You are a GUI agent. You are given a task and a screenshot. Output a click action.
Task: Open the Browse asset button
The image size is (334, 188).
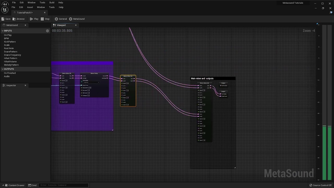19,19
